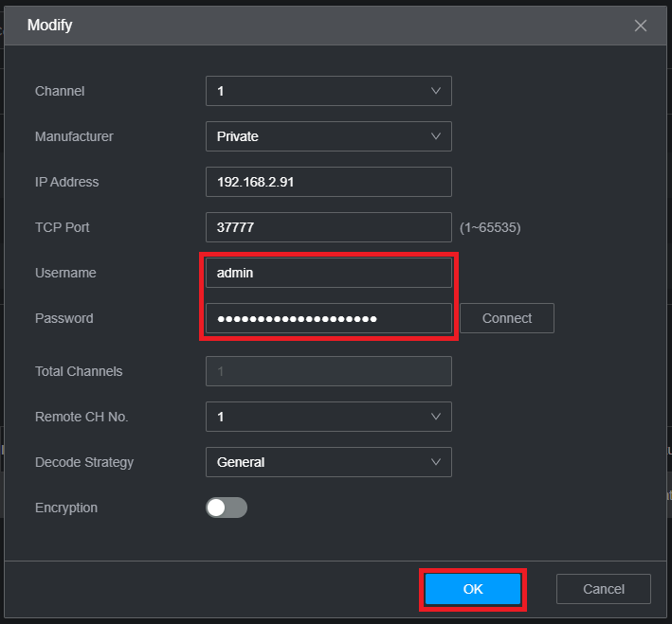The width and height of the screenshot is (672, 624).
Task: Click the (1~65535) port range hint
Action: point(490,227)
